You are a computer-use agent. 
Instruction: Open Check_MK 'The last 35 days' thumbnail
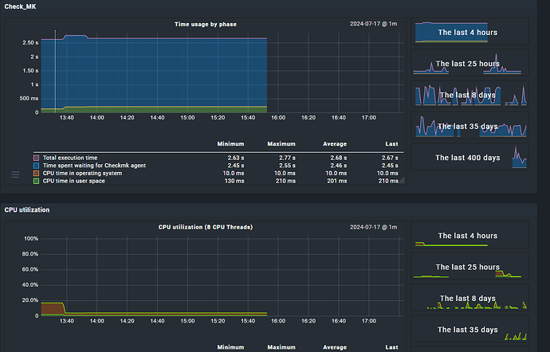(466, 126)
